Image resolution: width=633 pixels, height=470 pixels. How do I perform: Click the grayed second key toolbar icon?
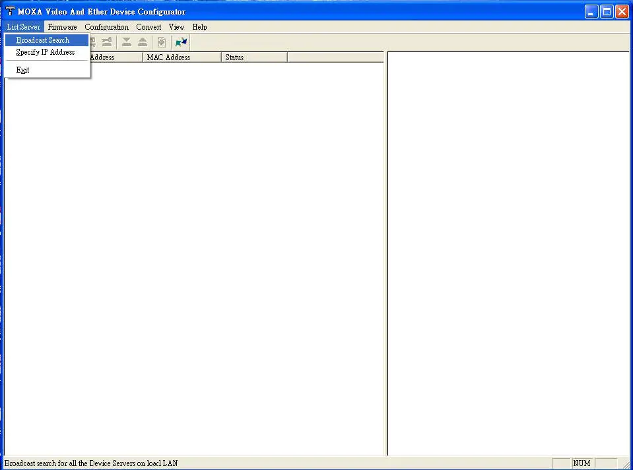tap(106, 42)
